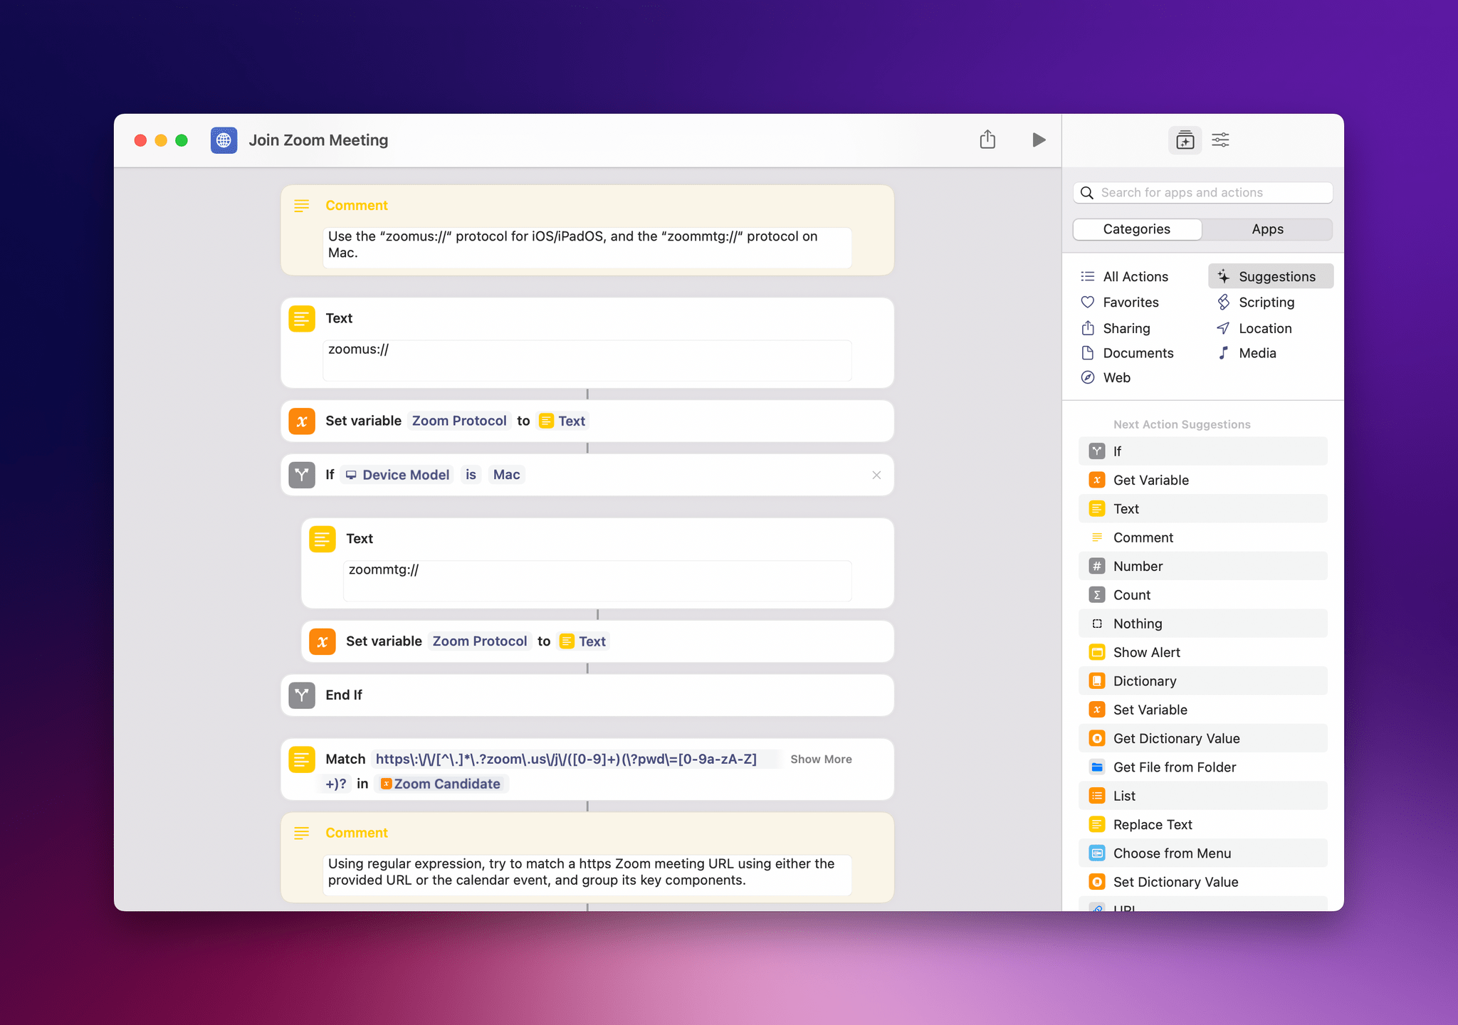Open Sharing category

click(1126, 328)
